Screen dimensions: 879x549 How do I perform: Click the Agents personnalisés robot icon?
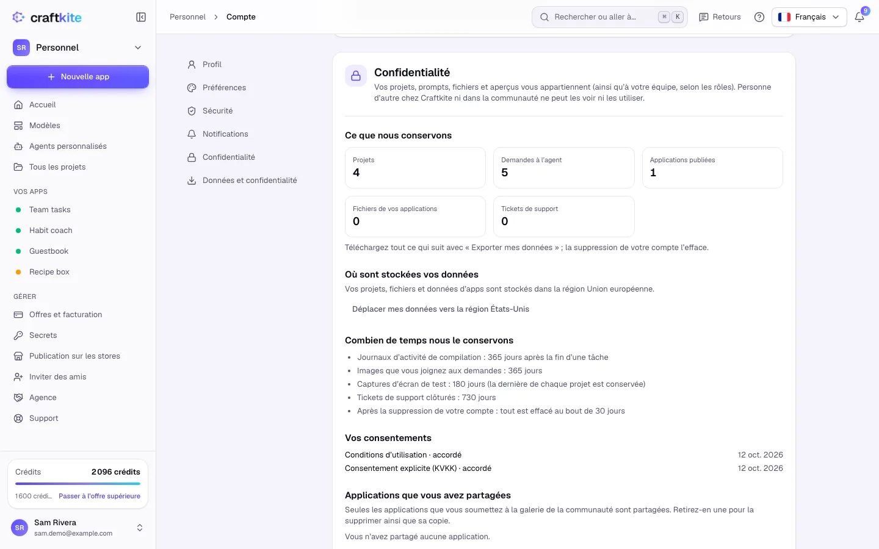18,146
